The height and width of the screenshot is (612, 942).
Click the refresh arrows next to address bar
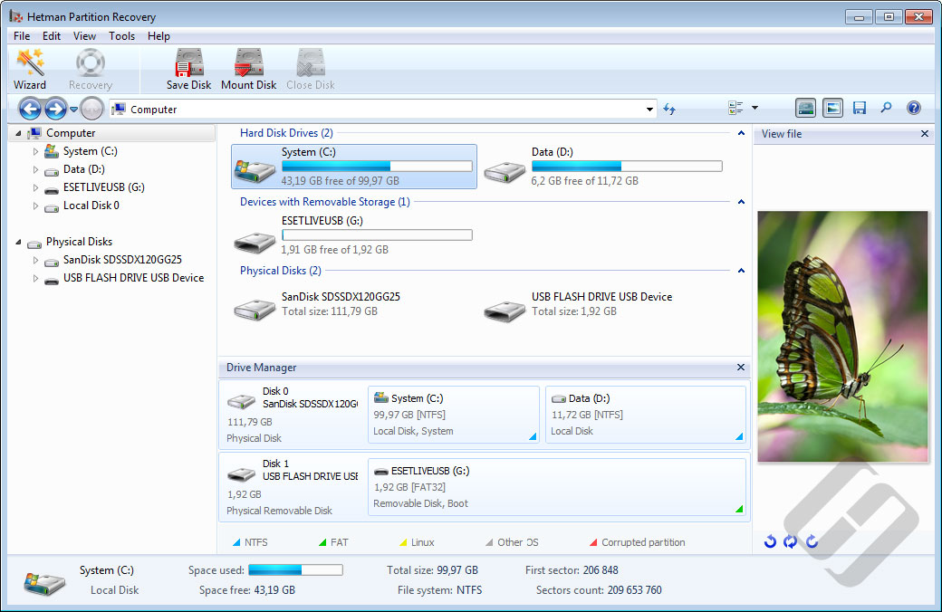[x=668, y=108]
